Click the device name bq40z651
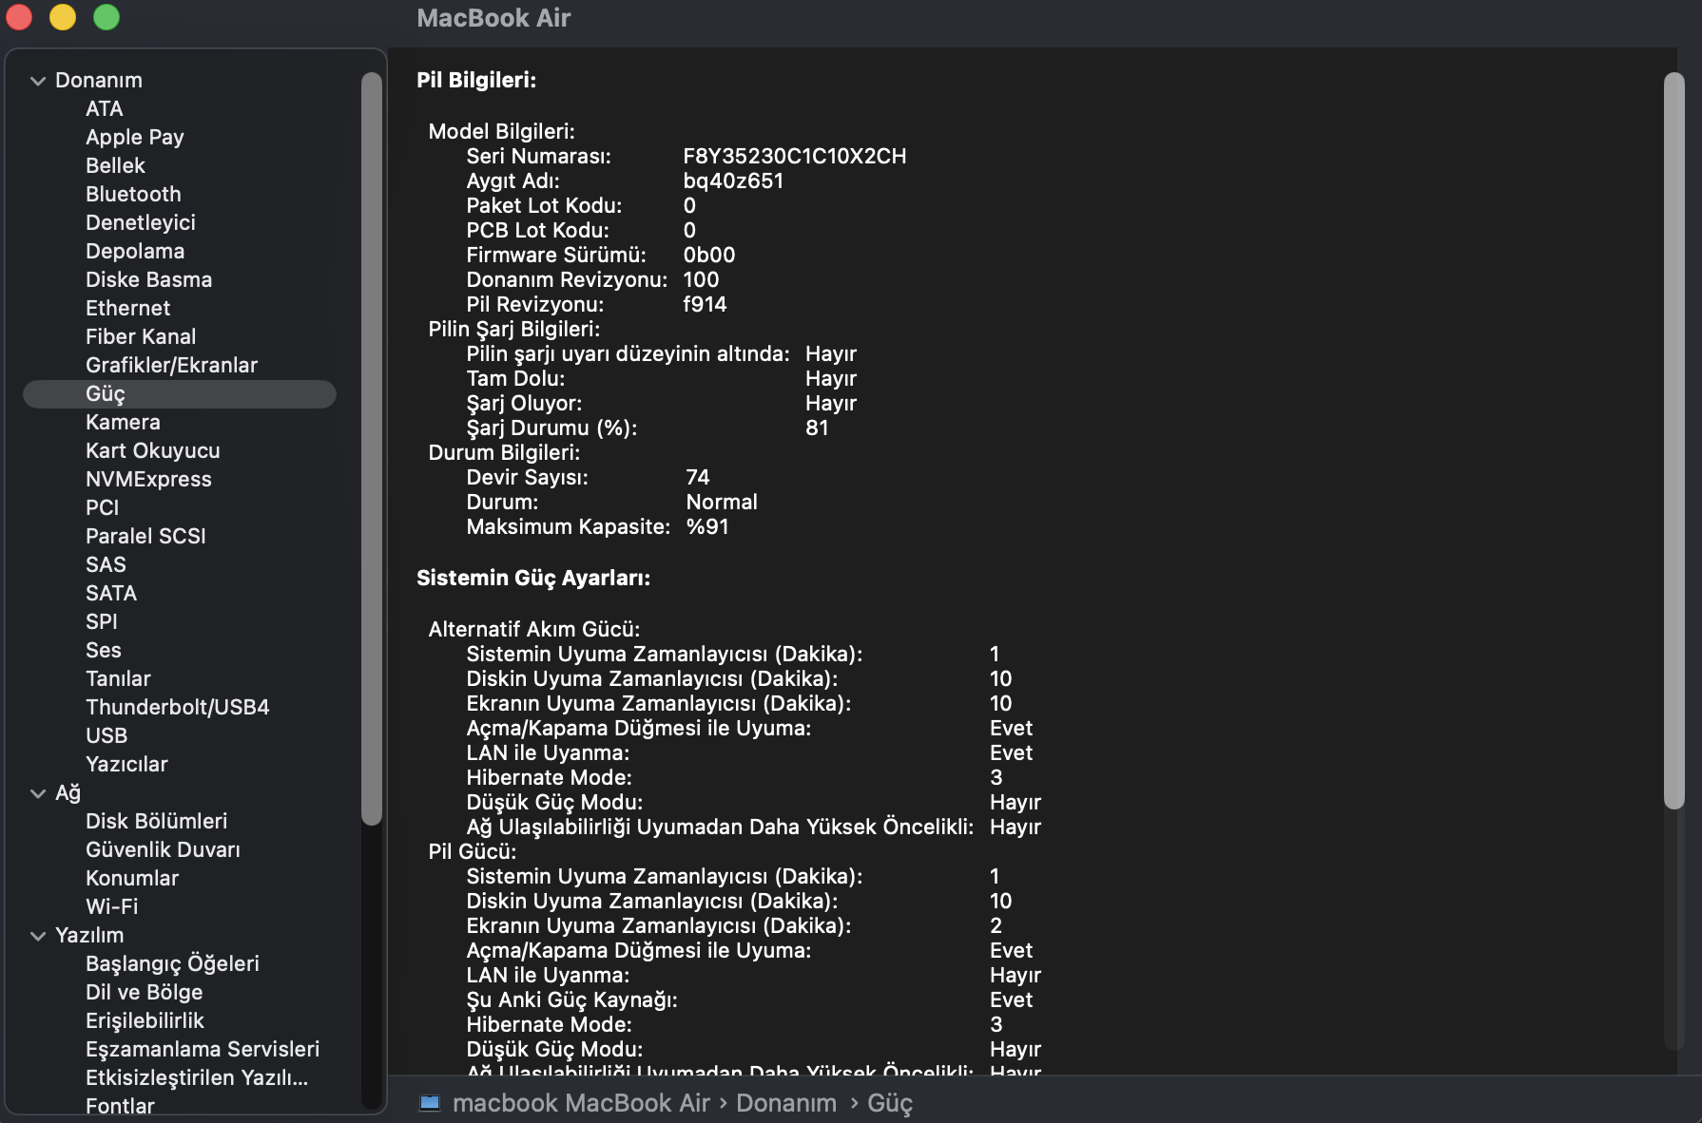The width and height of the screenshot is (1702, 1123). coord(733,181)
